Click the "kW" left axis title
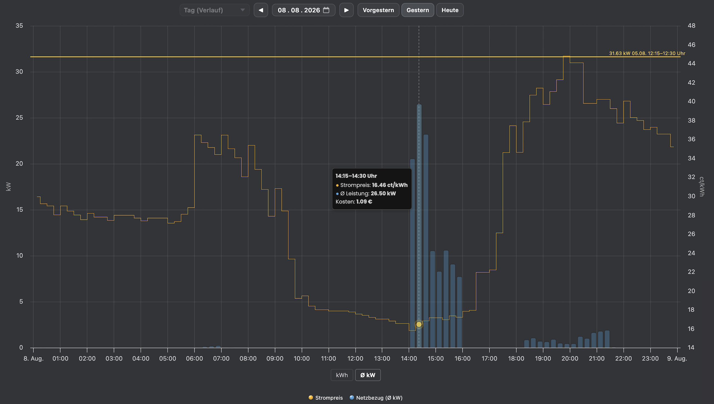Viewport: 714px width, 404px height. point(8,186)
